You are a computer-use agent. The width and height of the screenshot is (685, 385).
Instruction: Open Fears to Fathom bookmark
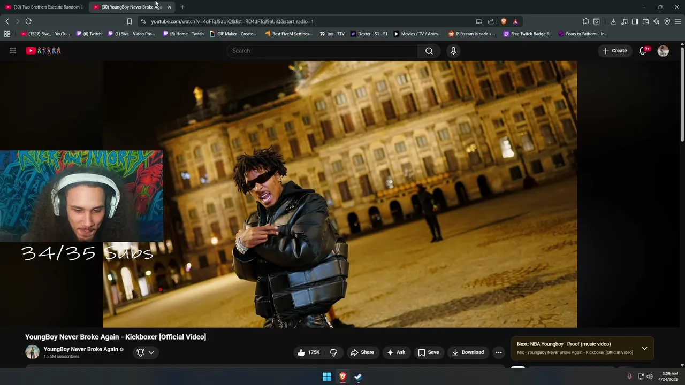click(582, 34)
